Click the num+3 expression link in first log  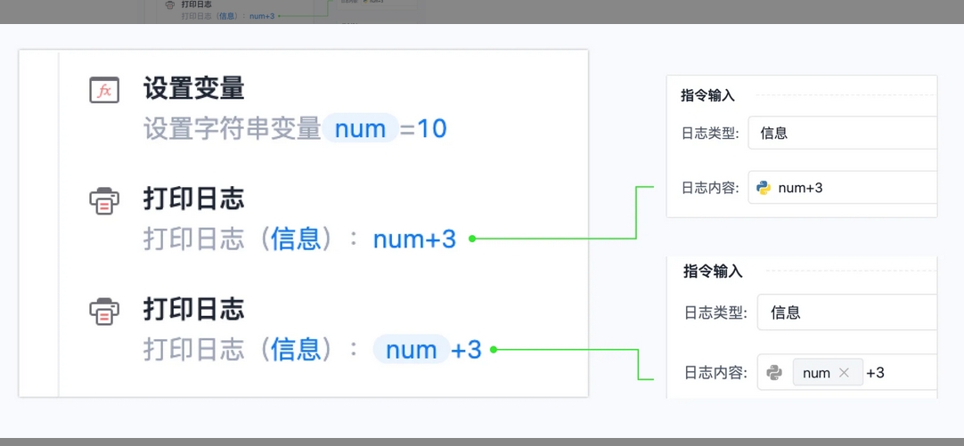coord(414,239)
